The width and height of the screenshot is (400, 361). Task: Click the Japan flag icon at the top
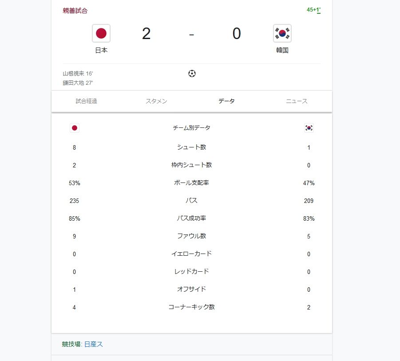tap(101, 33)
